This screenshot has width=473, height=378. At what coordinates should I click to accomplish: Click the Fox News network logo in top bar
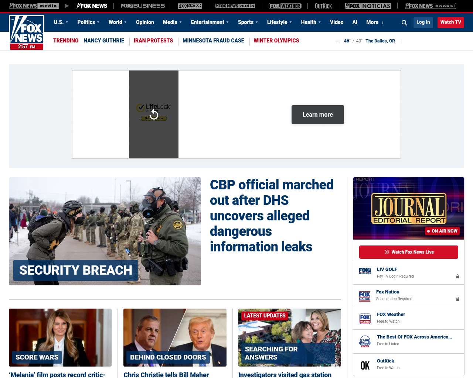click(92, 6)
